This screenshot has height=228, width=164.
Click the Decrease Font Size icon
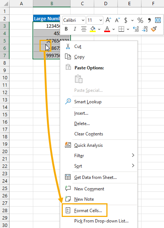117,20
